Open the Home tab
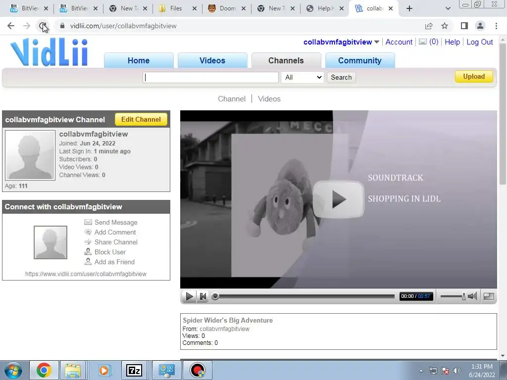Image resolution: width=507 pixels, height=380 pixels. click(x=139, y=60)
